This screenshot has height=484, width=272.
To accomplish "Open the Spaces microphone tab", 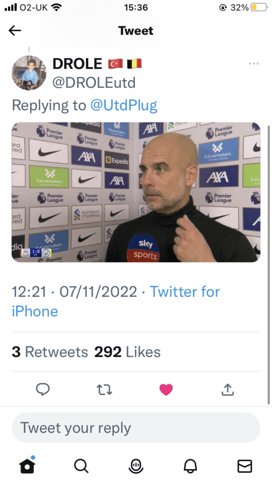I will point(136,466).
